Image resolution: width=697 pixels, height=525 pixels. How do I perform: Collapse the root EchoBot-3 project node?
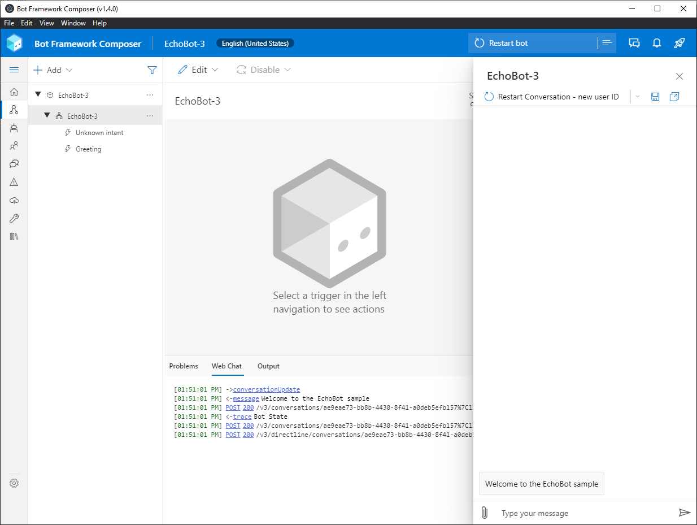point(38,95)
